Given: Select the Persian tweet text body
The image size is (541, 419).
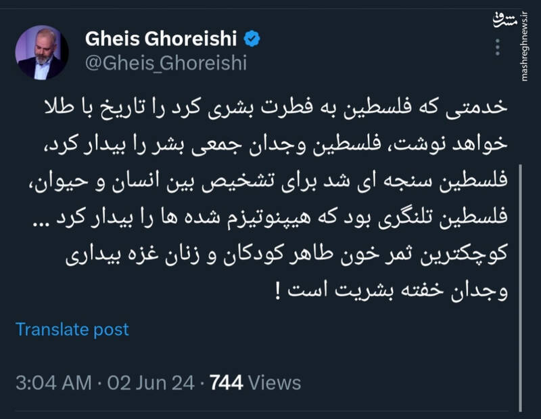Looking at the screenshot, I should pyautogui.click(x=270, y=196).
